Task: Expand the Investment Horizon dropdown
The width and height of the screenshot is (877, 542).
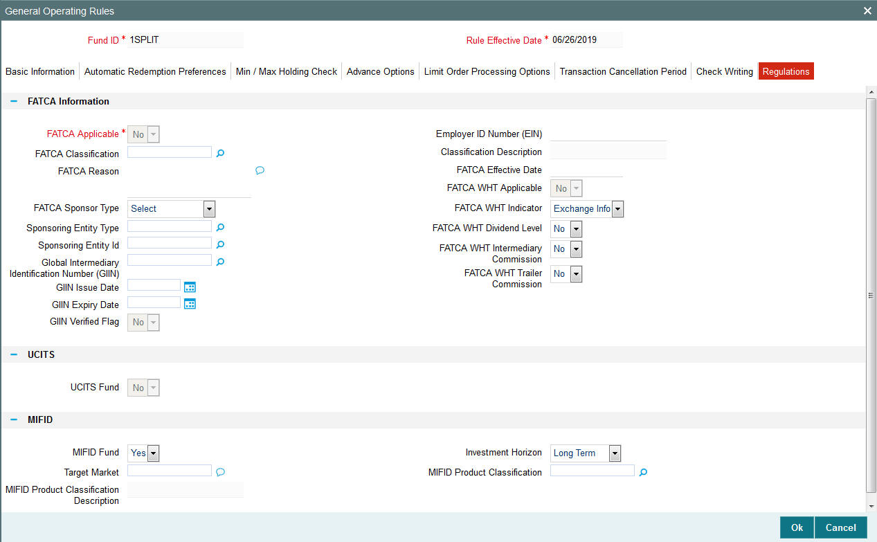Action: 614,453
